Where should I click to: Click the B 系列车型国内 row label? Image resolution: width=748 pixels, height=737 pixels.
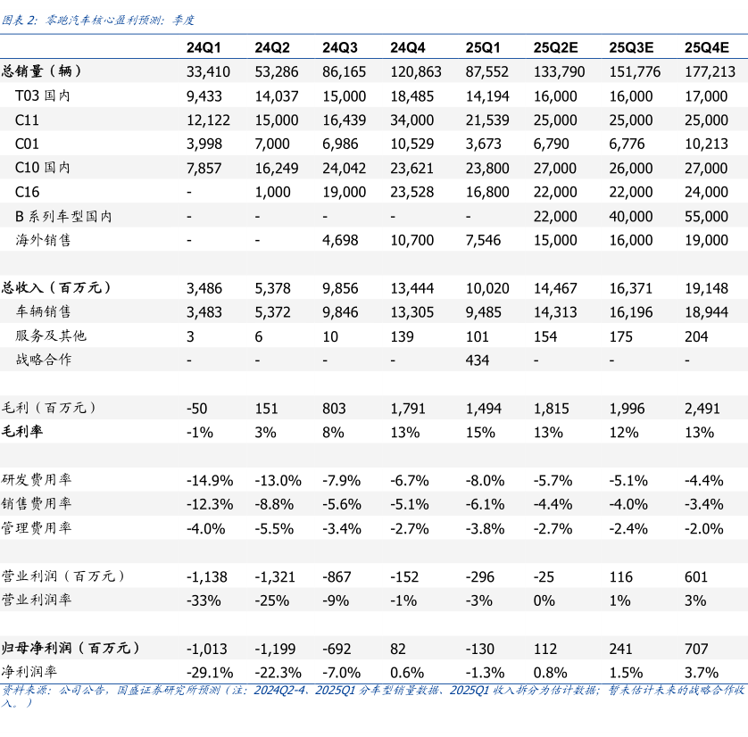tap(64, 216)
